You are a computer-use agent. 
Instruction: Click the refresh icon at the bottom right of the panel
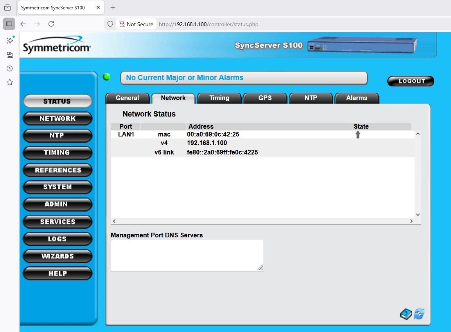pos(419,314)
